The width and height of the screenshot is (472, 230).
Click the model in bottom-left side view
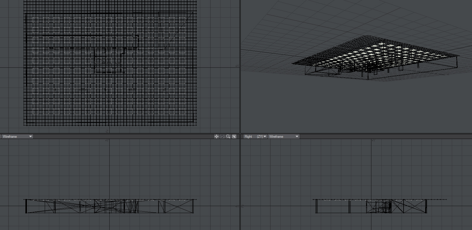coord(110,206)
